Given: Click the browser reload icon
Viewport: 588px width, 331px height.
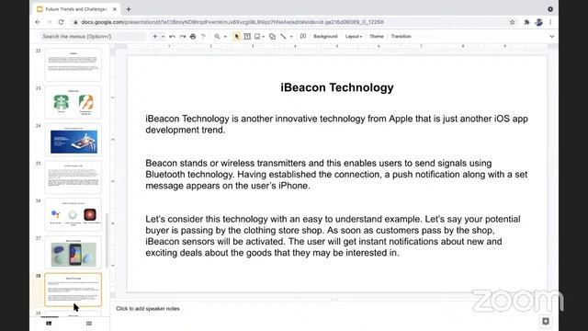Looking at the screenshot, I should [x=62, y=22].
